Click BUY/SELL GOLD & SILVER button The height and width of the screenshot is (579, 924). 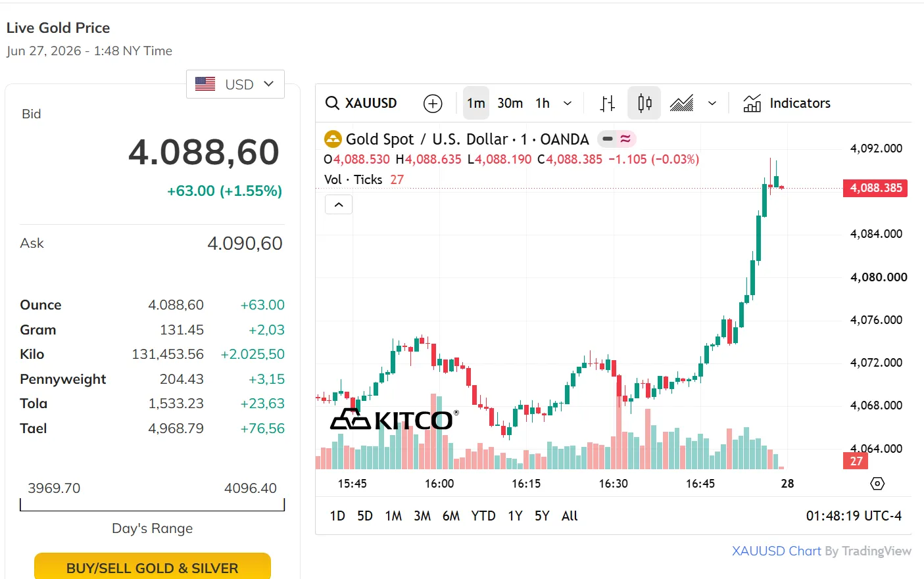point(153,567)
